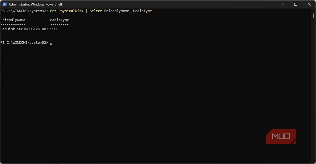The width and height of the screenshot is (316, 164).
Task: Close the Administrator PowerShell window
Action: pyautogui.click(x=309, y=4)
